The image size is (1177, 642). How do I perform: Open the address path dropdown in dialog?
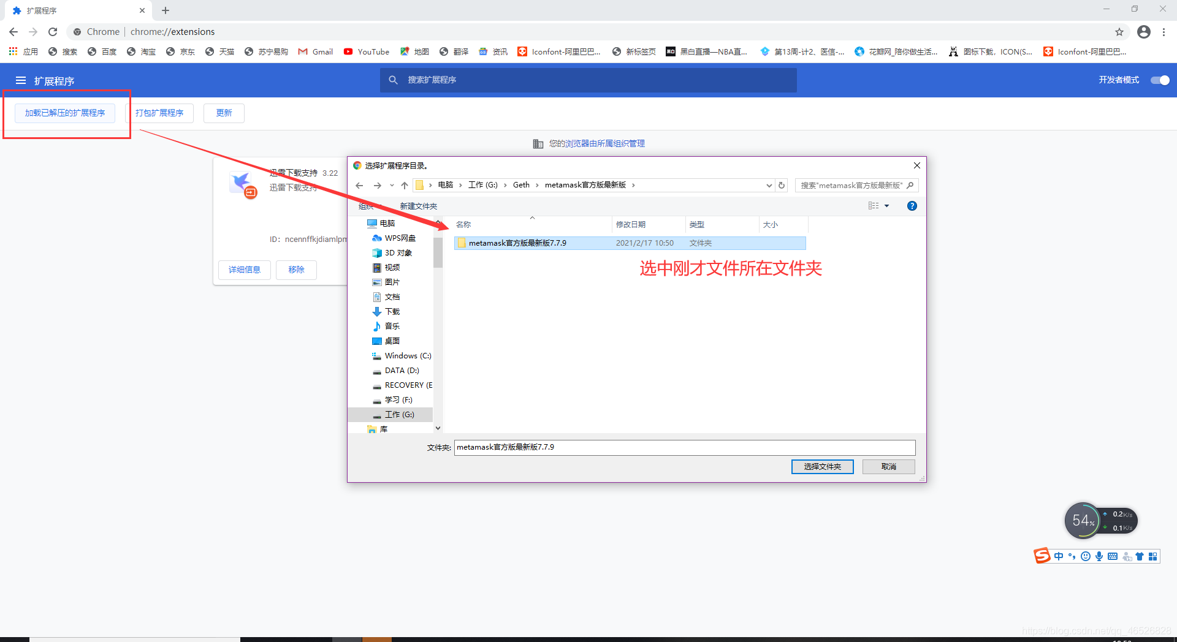(769, 186)
